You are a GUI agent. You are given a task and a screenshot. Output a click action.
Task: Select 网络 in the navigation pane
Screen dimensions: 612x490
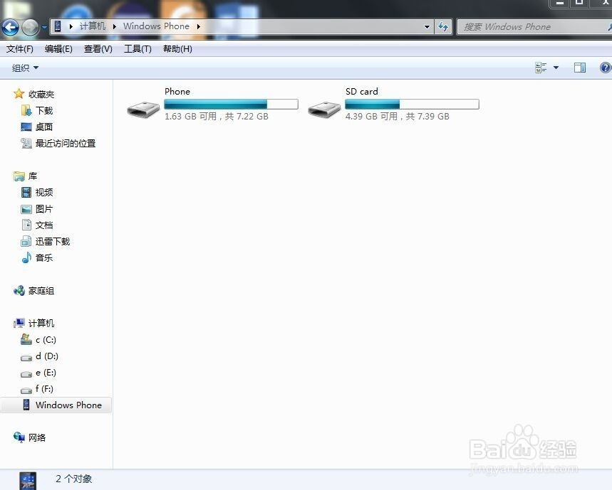37,438
